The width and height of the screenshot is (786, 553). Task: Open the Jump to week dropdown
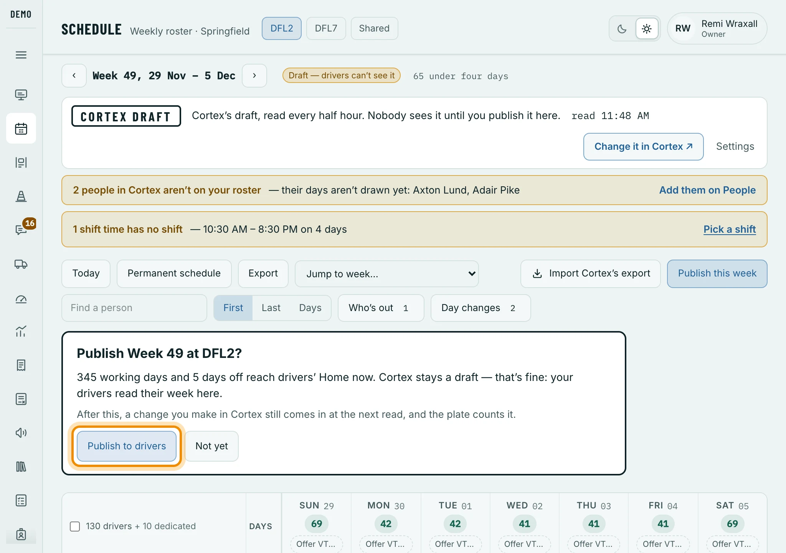pyautogui.click(x=387, y=274)
